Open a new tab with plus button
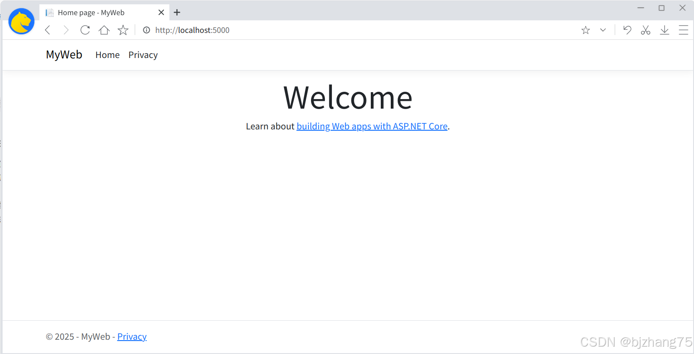This screenshot has width=694, height=354. (x=177, y=13)
